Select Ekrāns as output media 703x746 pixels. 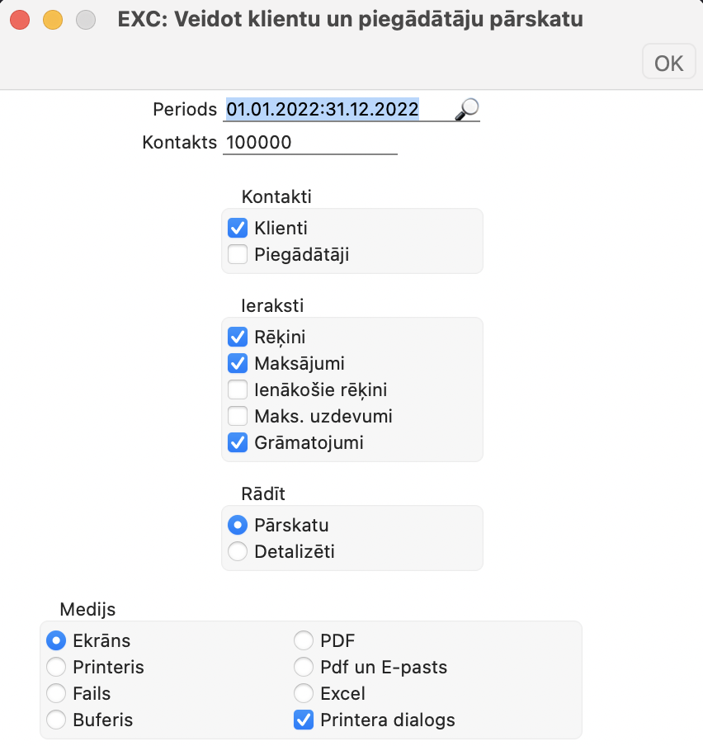click(56, 640)
